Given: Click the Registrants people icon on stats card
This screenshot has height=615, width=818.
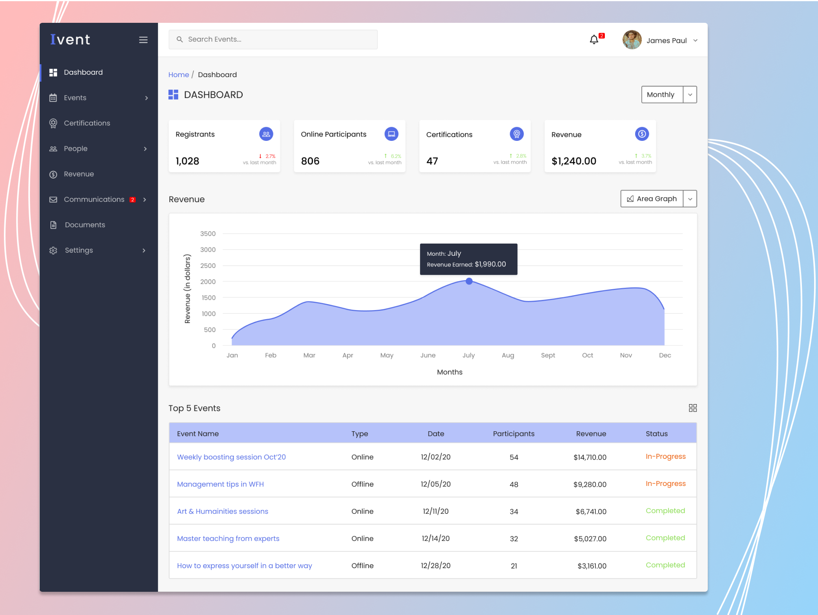Looking at the screenshot, I should (266, 134).
